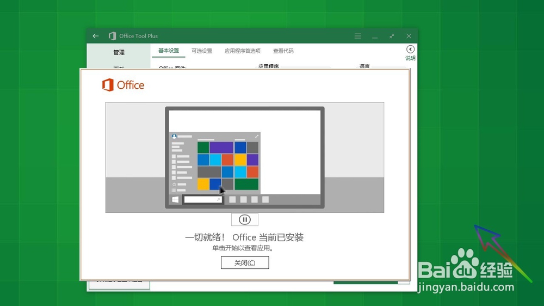The width and height of the screenshot is (544, 306).
Task: Switch to the 可选设置 tab
Action: point(202,51)
